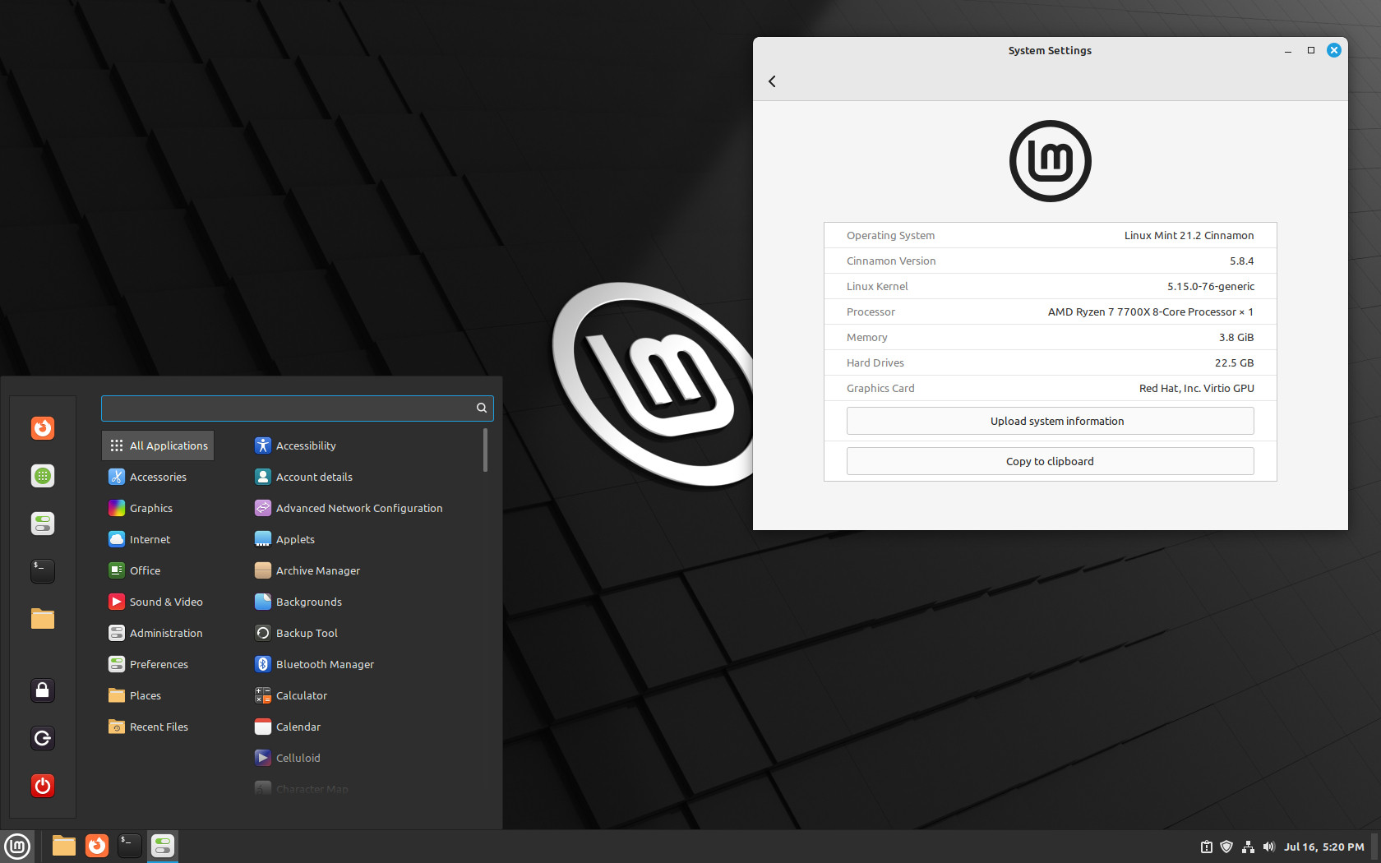Screen dimensions: 1381x863
Task: Open Firefox from the menu favorites sidebar
Action: point(43,428)
